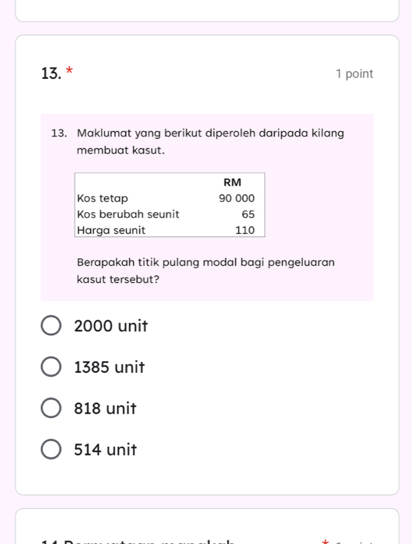This screenshot has width=412, height=544.
Task: Click the value '65' in the table
Action: click(247, 215)
